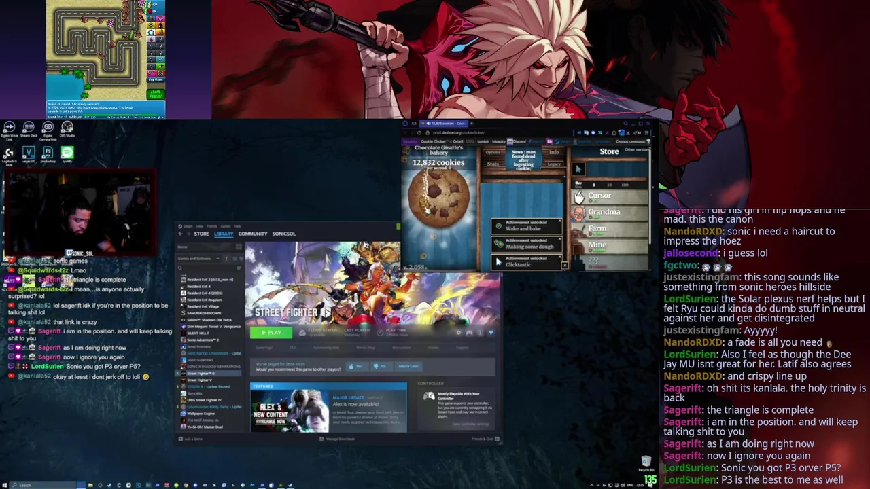Open Cookie Clicker Legacy menu
The width and height of the screenshot is (870, 489).
tap(554, 164)
